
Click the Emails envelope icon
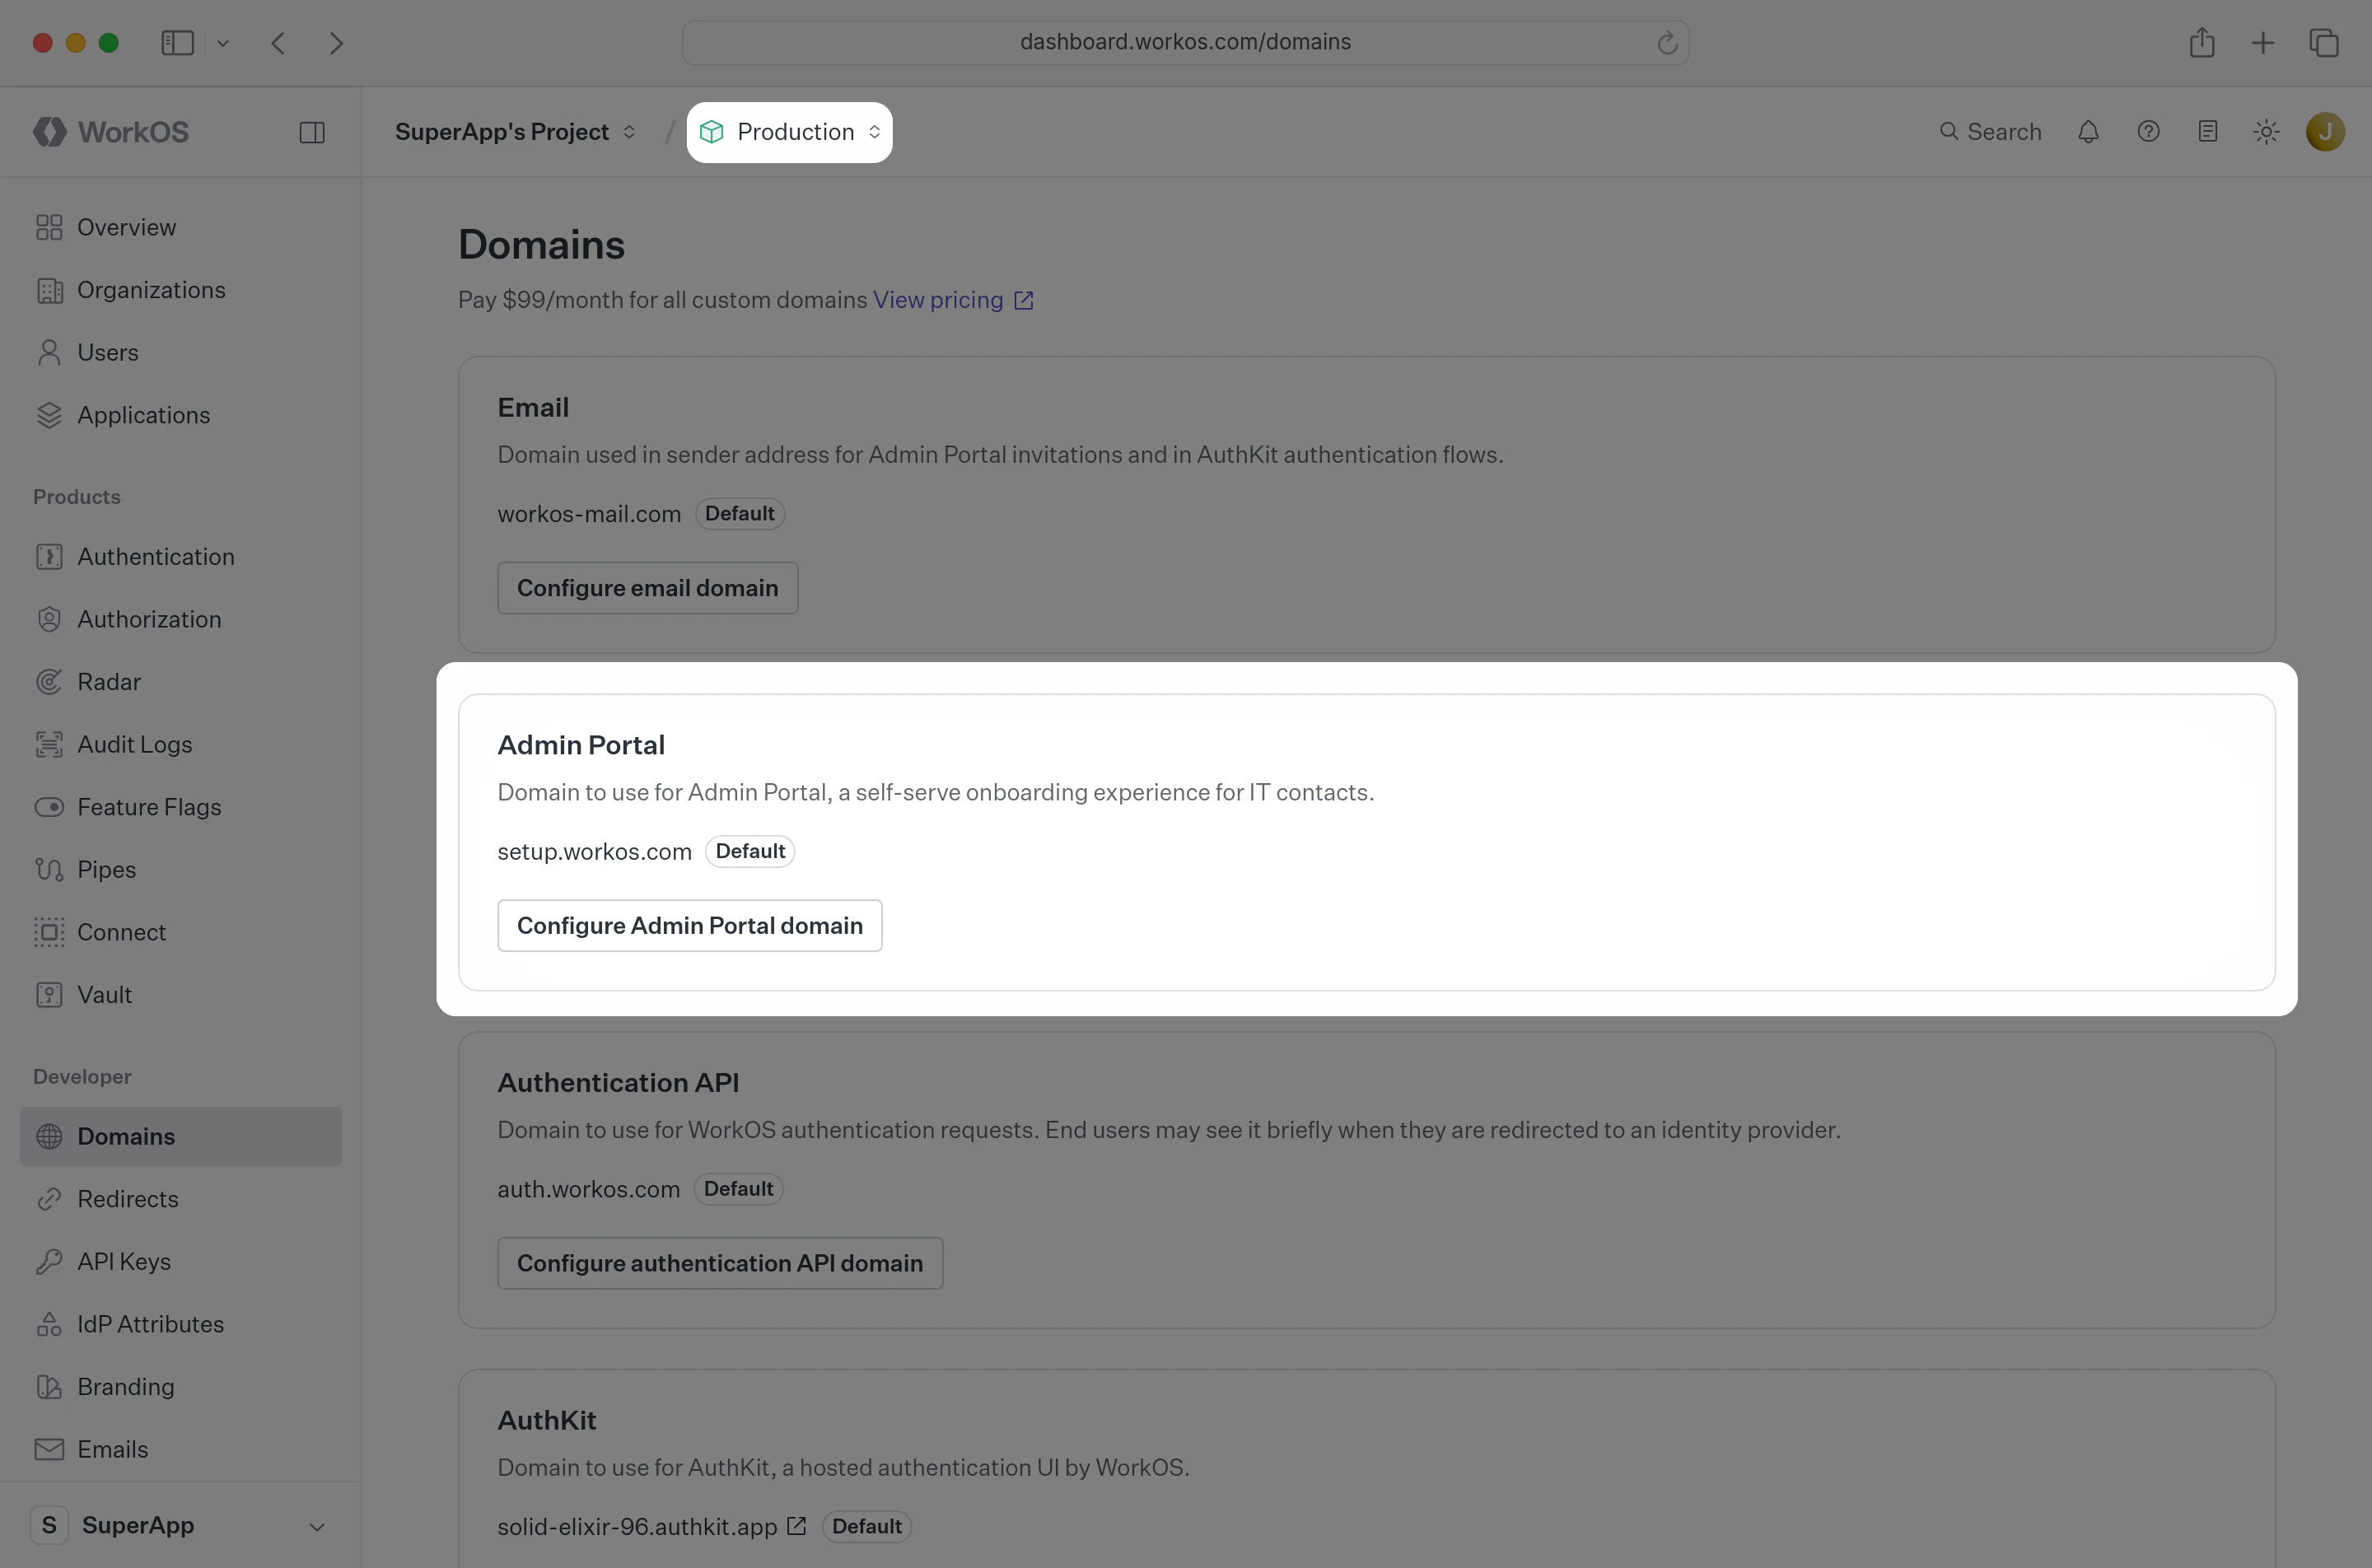tap(49, 1449)
